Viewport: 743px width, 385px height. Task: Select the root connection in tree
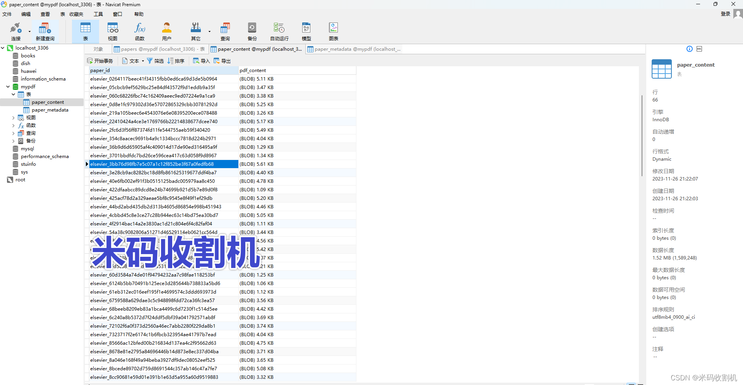pos(20,180)
